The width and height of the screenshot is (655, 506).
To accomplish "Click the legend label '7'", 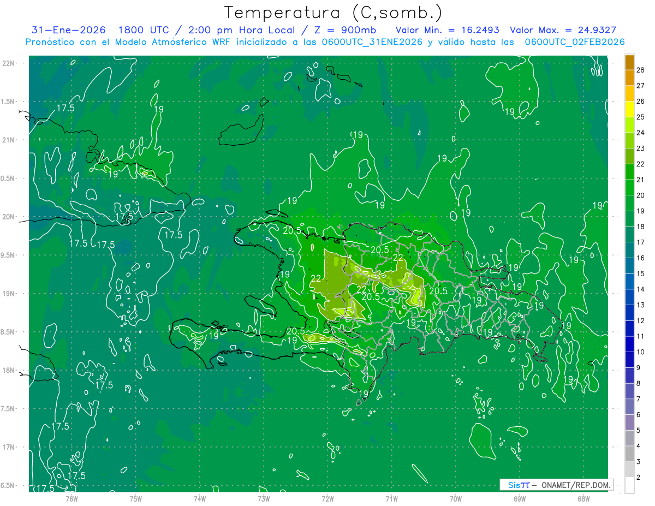I will [x=638, y=400].
